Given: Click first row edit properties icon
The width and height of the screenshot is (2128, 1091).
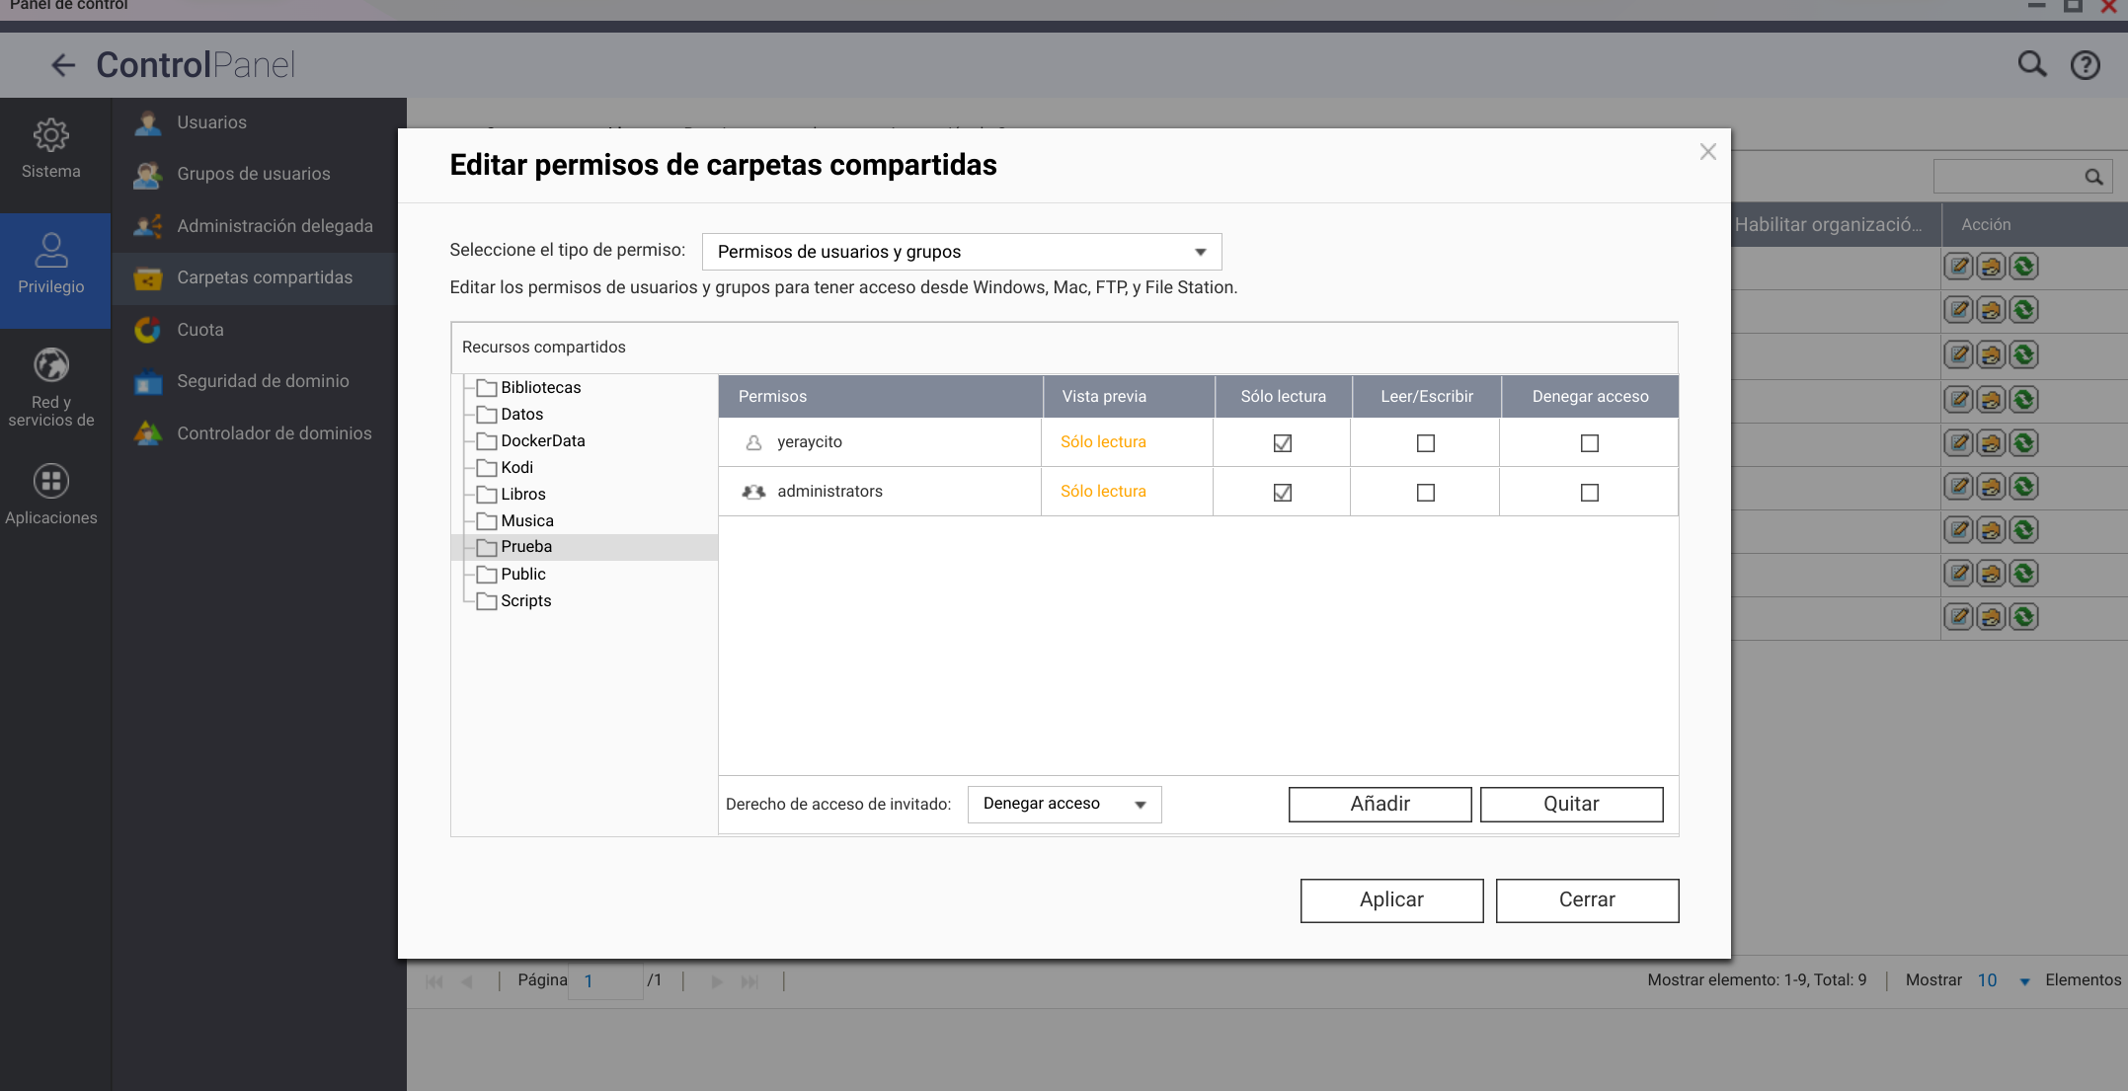Looking at the screenshot, I should (1958, 267).
